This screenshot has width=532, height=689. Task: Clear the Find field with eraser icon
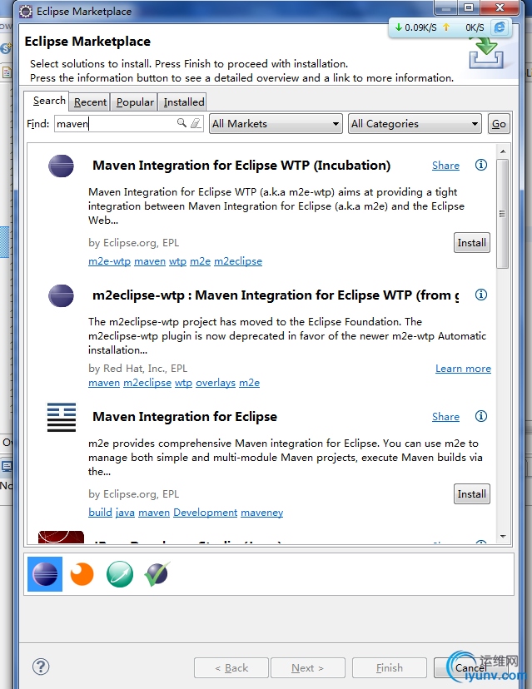coord(196,123)
